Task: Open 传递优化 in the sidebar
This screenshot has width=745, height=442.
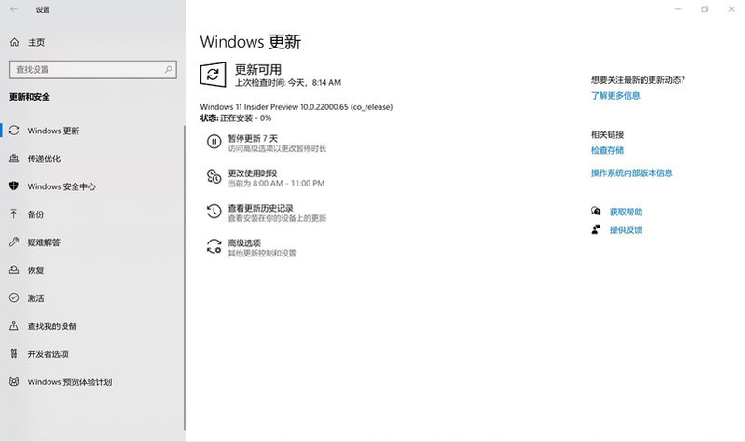Action: pos(44,159)
